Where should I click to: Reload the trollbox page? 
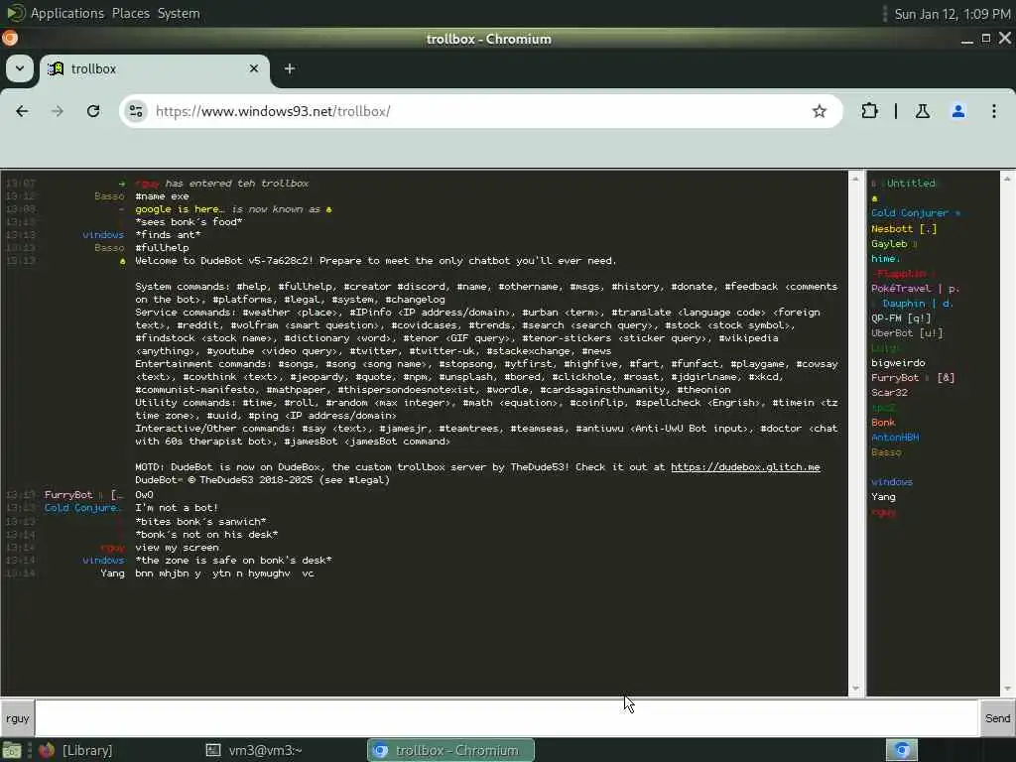click(x=93, y=111)
